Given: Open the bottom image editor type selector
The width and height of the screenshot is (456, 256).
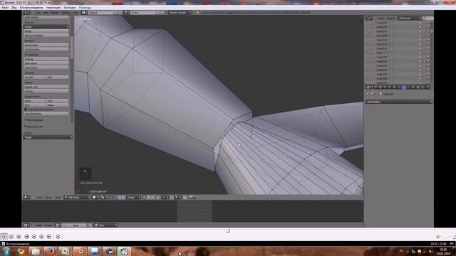Looking at the screenshot, I should click(26, 225).
